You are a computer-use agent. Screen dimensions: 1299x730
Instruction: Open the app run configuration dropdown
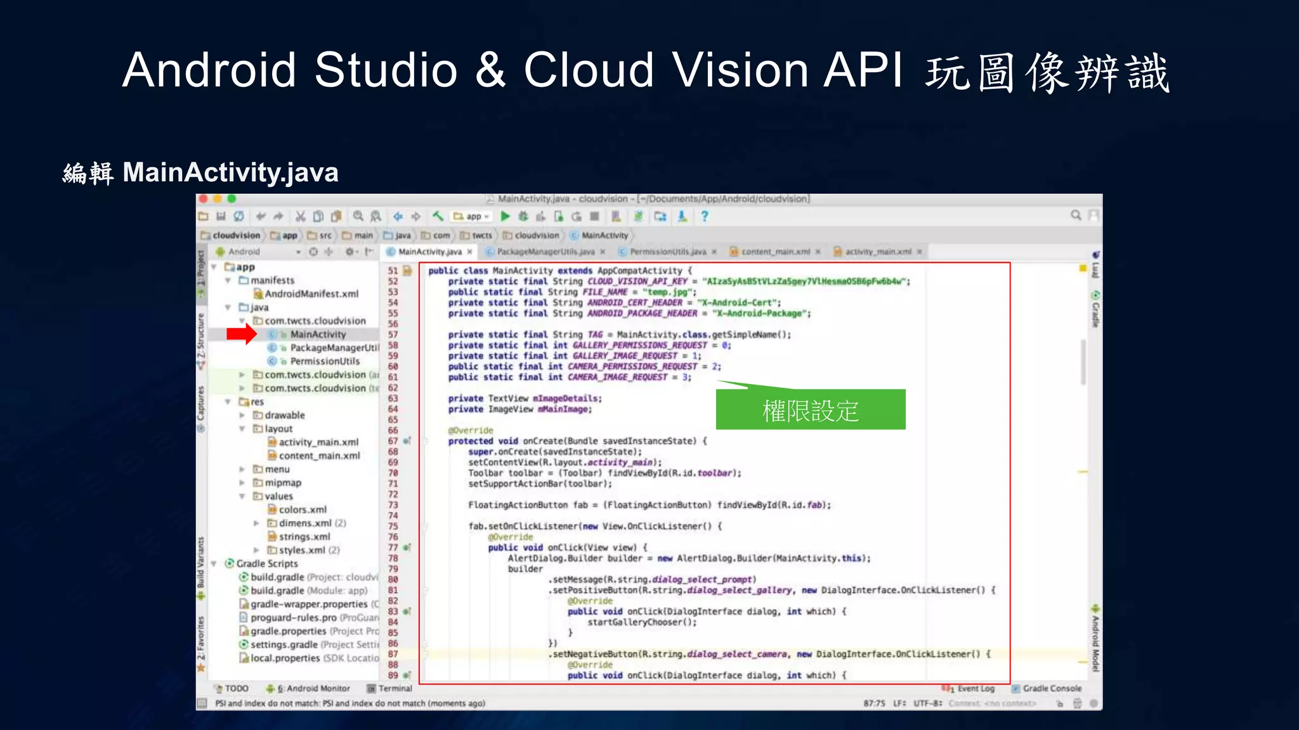471,216
